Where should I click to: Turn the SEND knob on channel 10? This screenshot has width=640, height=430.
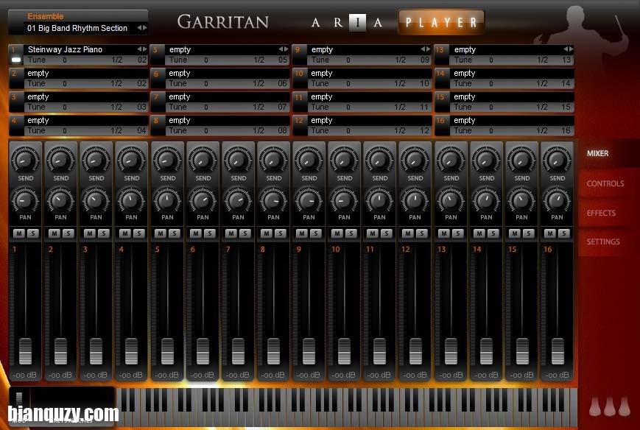coord(345,160)
